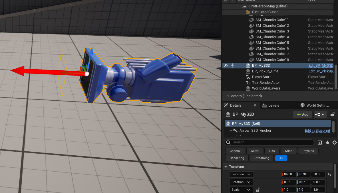Screen dimensions: 338x193
Task: Collapse the Arrow_S3D_Anchor component
Action: point(231,131)
